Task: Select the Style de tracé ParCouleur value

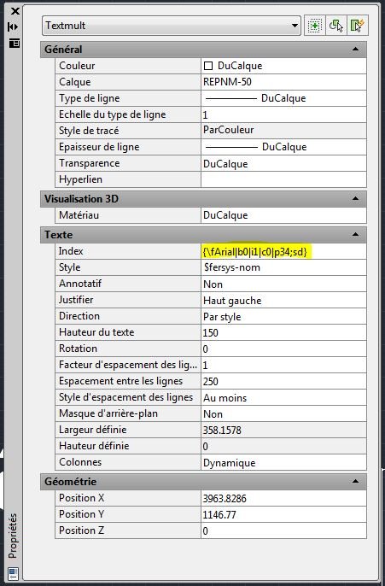Action: (x=283, y=131)
